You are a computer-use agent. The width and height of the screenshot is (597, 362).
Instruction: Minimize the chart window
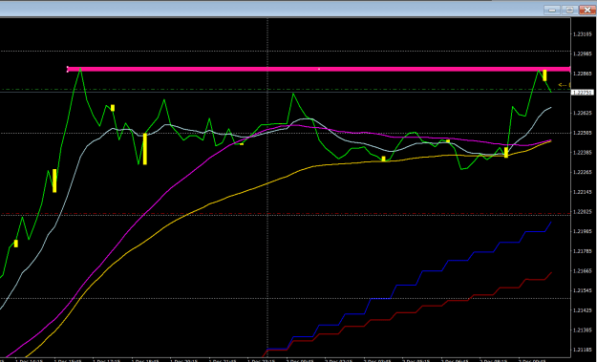(x=552, y=11)
